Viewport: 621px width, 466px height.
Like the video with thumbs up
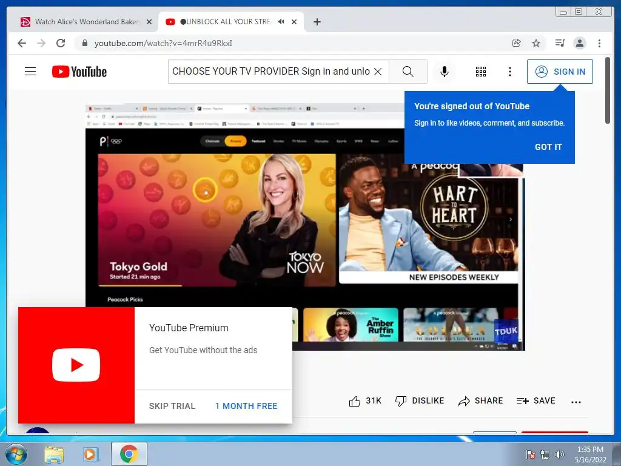click(x=355, y=402)
